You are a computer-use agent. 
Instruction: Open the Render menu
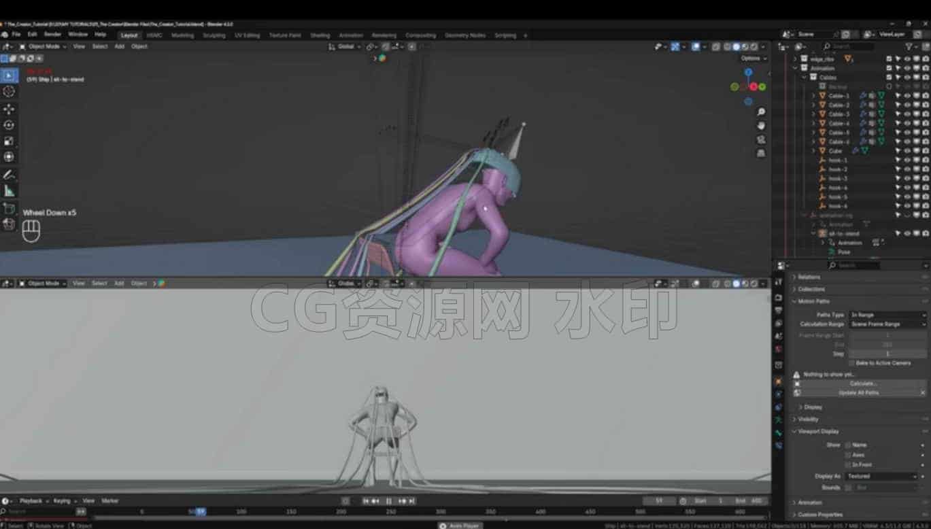52,35
